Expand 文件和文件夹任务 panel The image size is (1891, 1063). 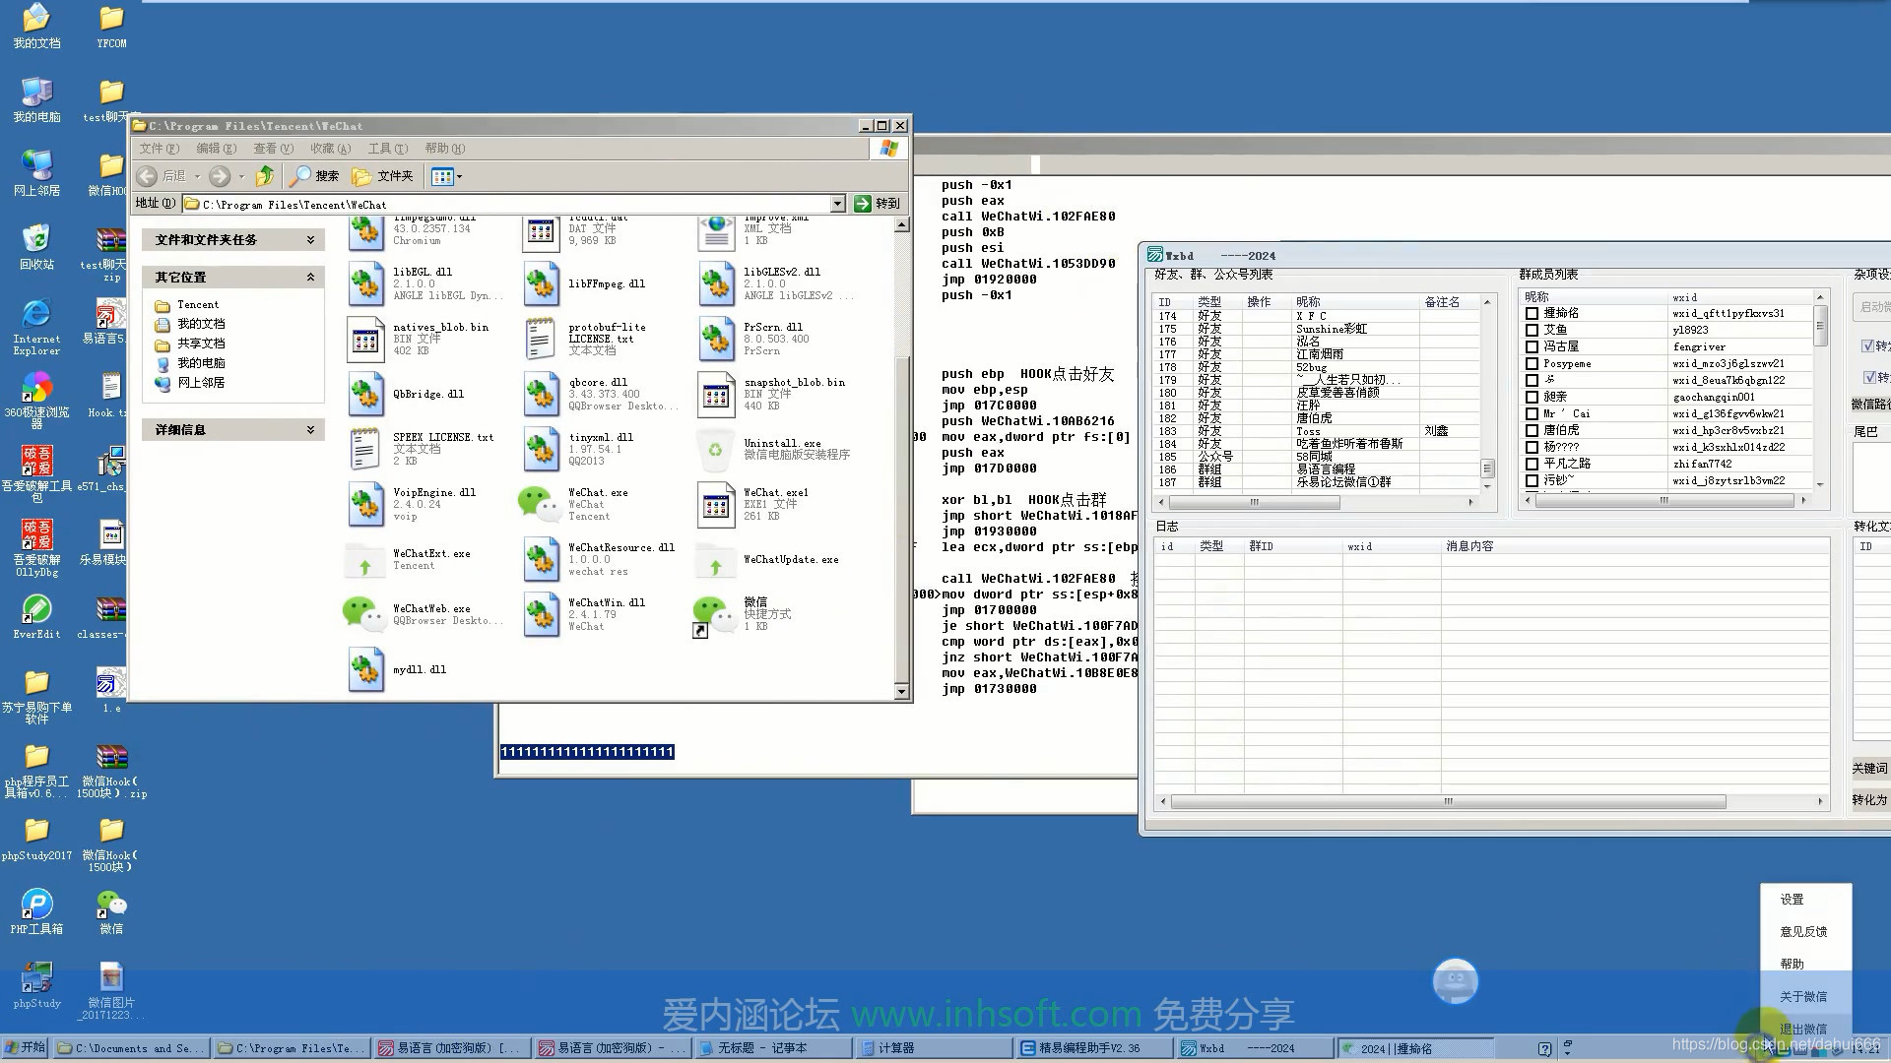point(310,239)
